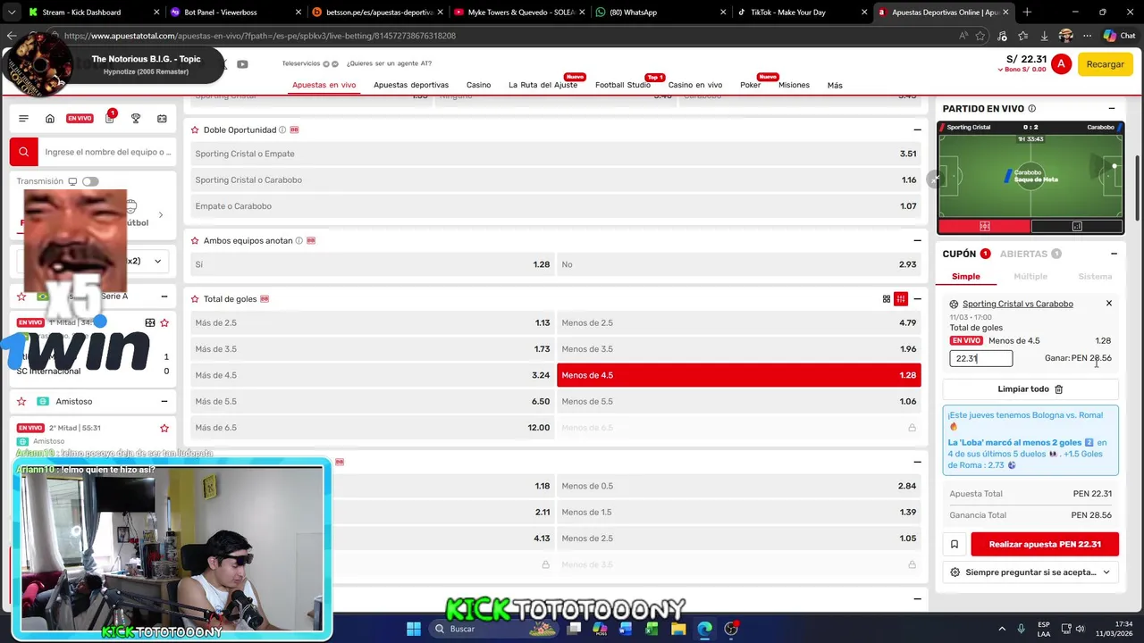Open bet slip icon with notification badge
The image size is (1144, 643).
point(109,118)
